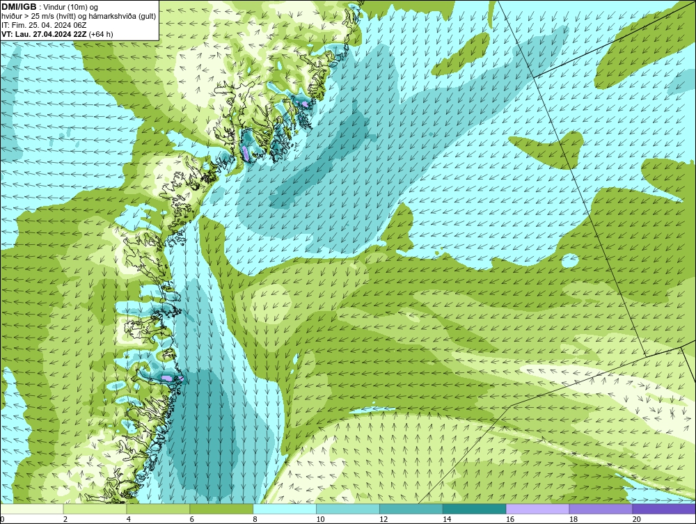The image size is (696, 524).
Task: Click the 6–8 m/s olive green swatch
Action: pos(221,509)
